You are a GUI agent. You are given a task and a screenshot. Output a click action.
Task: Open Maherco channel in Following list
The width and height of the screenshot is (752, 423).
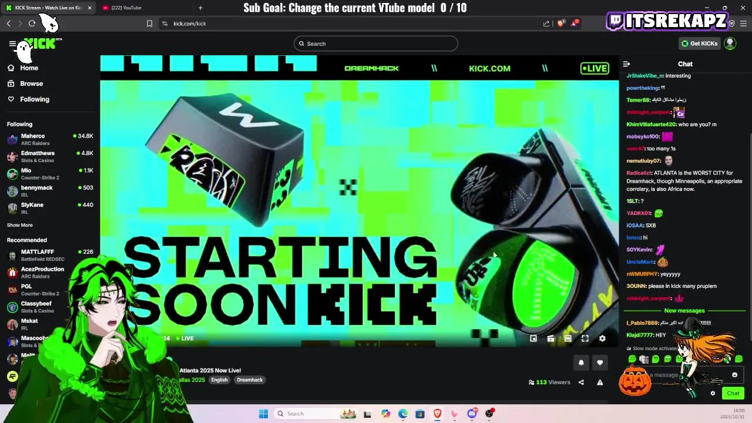point(50,139)
